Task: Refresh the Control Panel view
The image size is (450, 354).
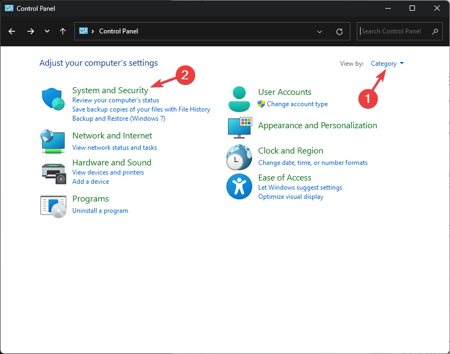Action: (340, 31)
